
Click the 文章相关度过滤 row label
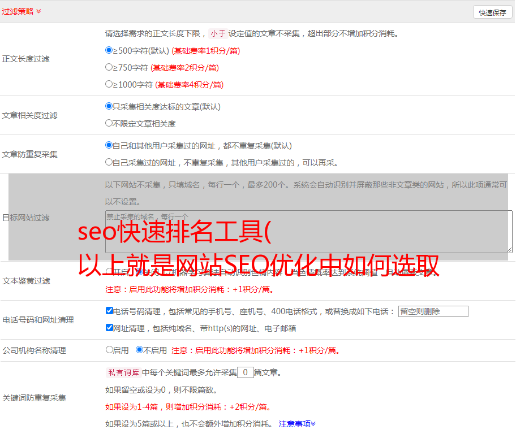29,115
